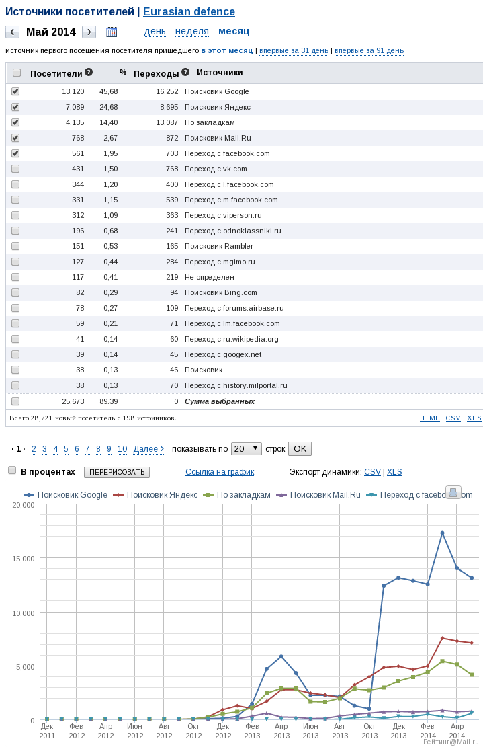Viewport: 483px width, 747px height.
Task: Open Eurasian defence title link
Action: [x=189, y=12]
